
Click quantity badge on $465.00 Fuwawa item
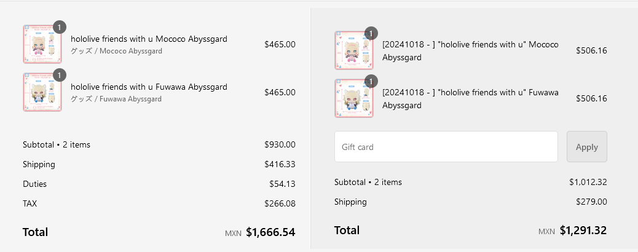click(x=59, y=75)
